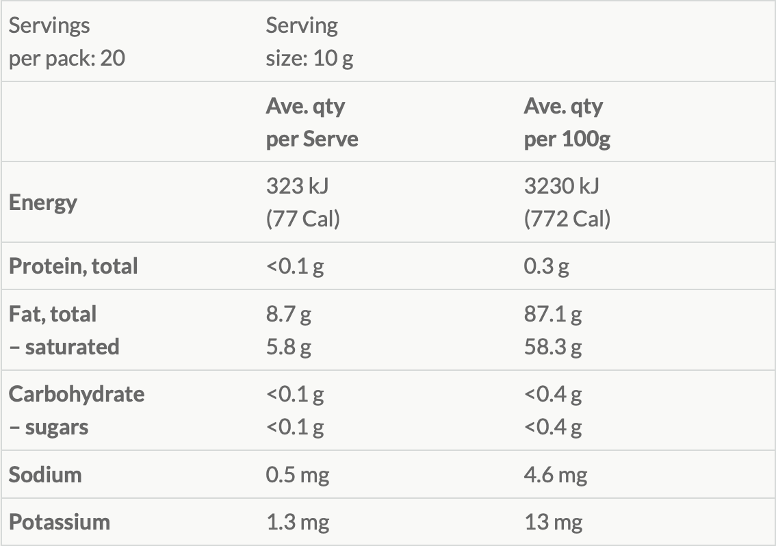
Task: Click the Servings per pack: 20 text
Action: (x=67, y=42)
